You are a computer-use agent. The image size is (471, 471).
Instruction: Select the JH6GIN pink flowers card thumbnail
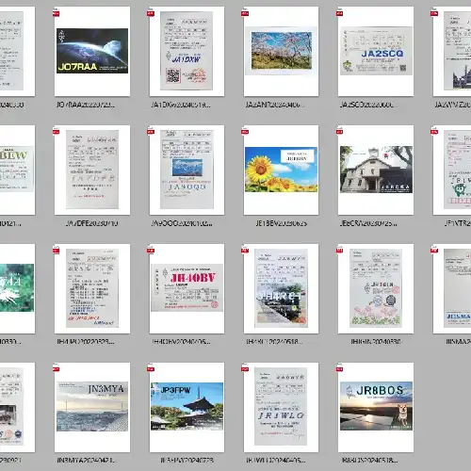pyautogui.click(x=376, y=288)
